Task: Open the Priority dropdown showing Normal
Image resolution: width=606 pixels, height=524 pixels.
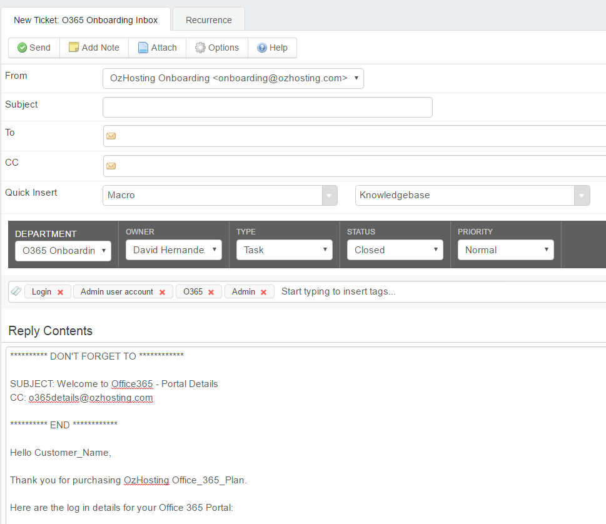Action: (x=505, y=250)
